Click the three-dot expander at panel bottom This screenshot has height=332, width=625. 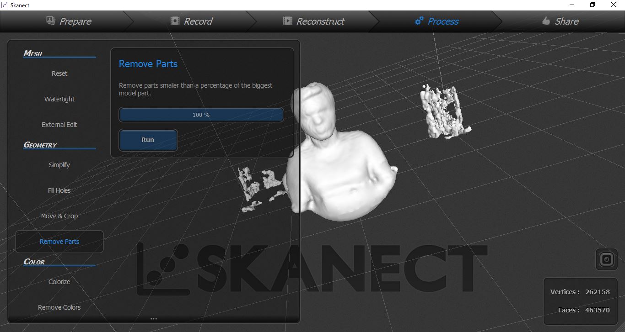pos(154,319)
